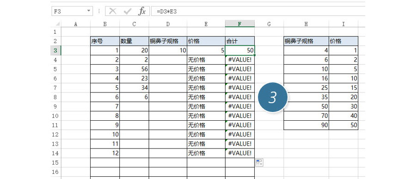Click the #VALUE! error in row 9

pos(240,106)
